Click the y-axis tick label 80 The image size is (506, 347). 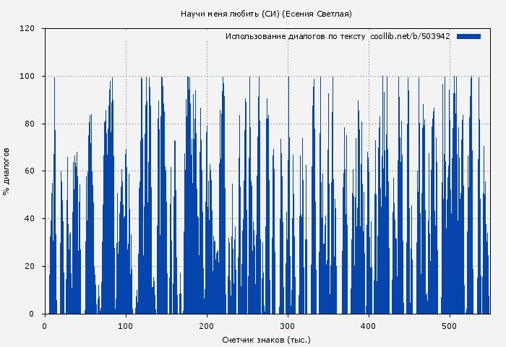tap(30, 124)
